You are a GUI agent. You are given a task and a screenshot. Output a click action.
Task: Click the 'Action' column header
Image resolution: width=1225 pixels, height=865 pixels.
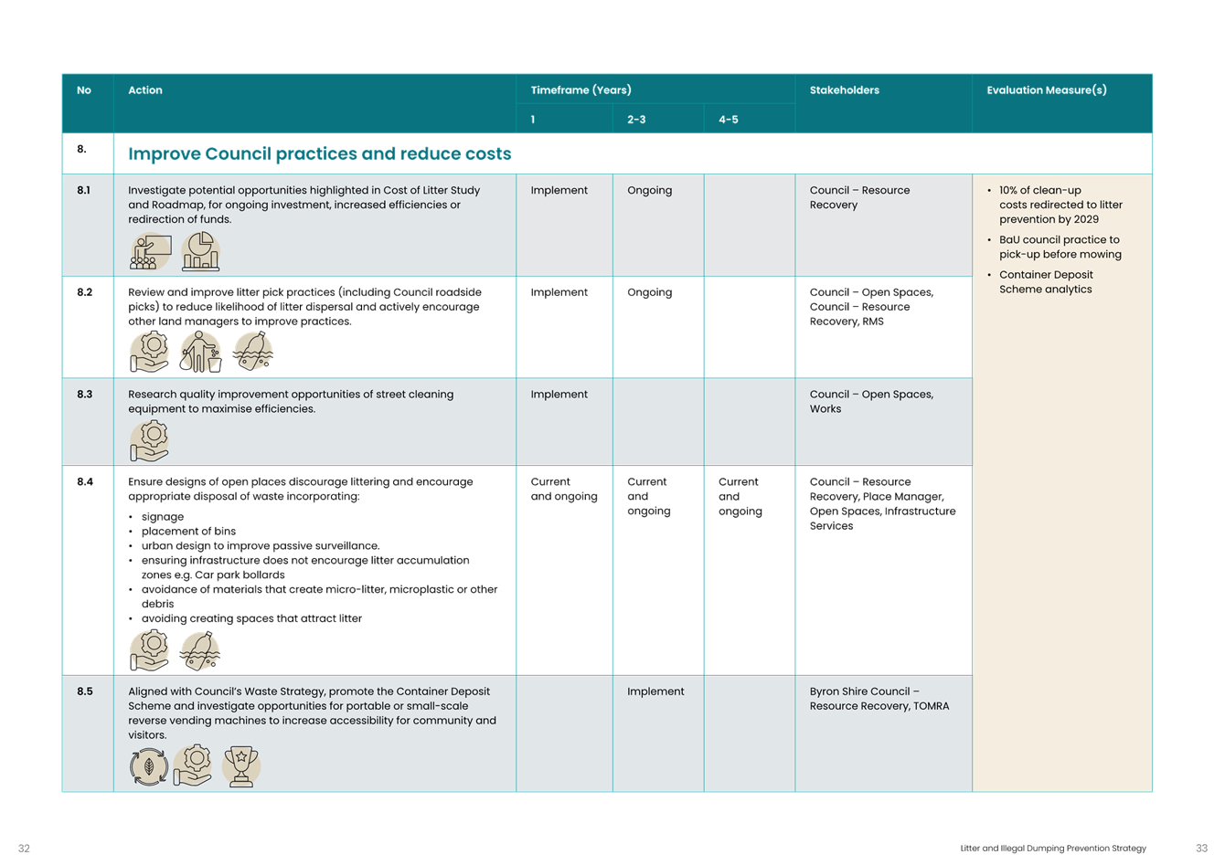[x=145, y=90]
